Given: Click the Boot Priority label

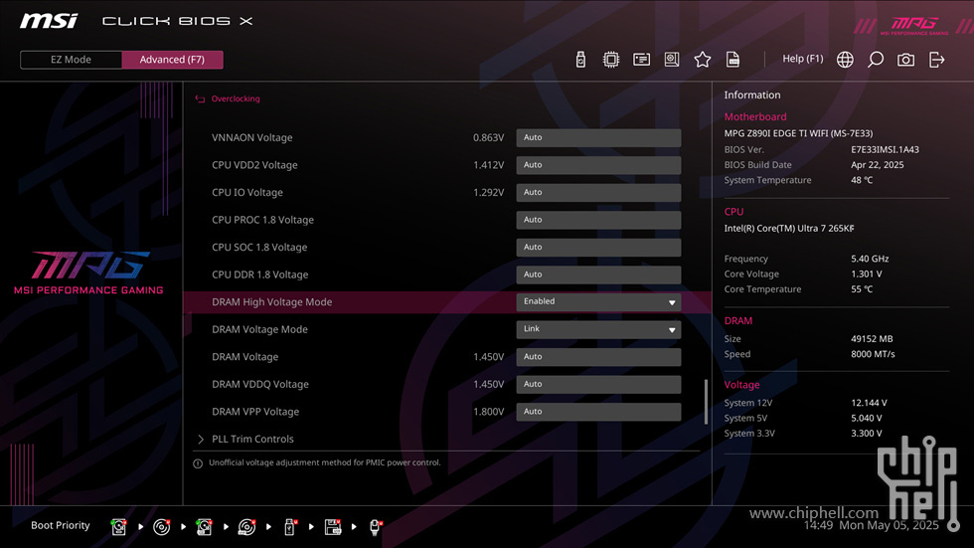Looking at the screenshot, I should click(61, 526).
